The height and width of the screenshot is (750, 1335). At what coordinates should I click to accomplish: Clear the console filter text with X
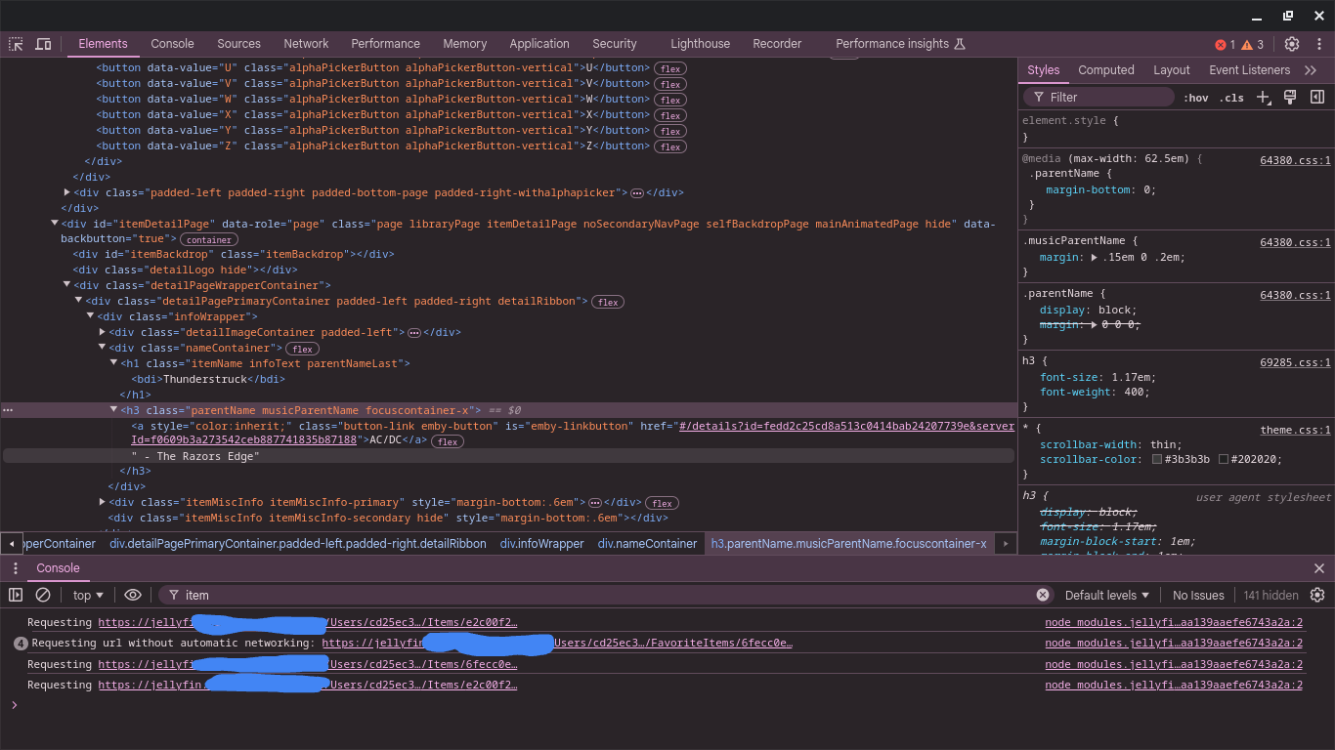(x=1043, y=595)
